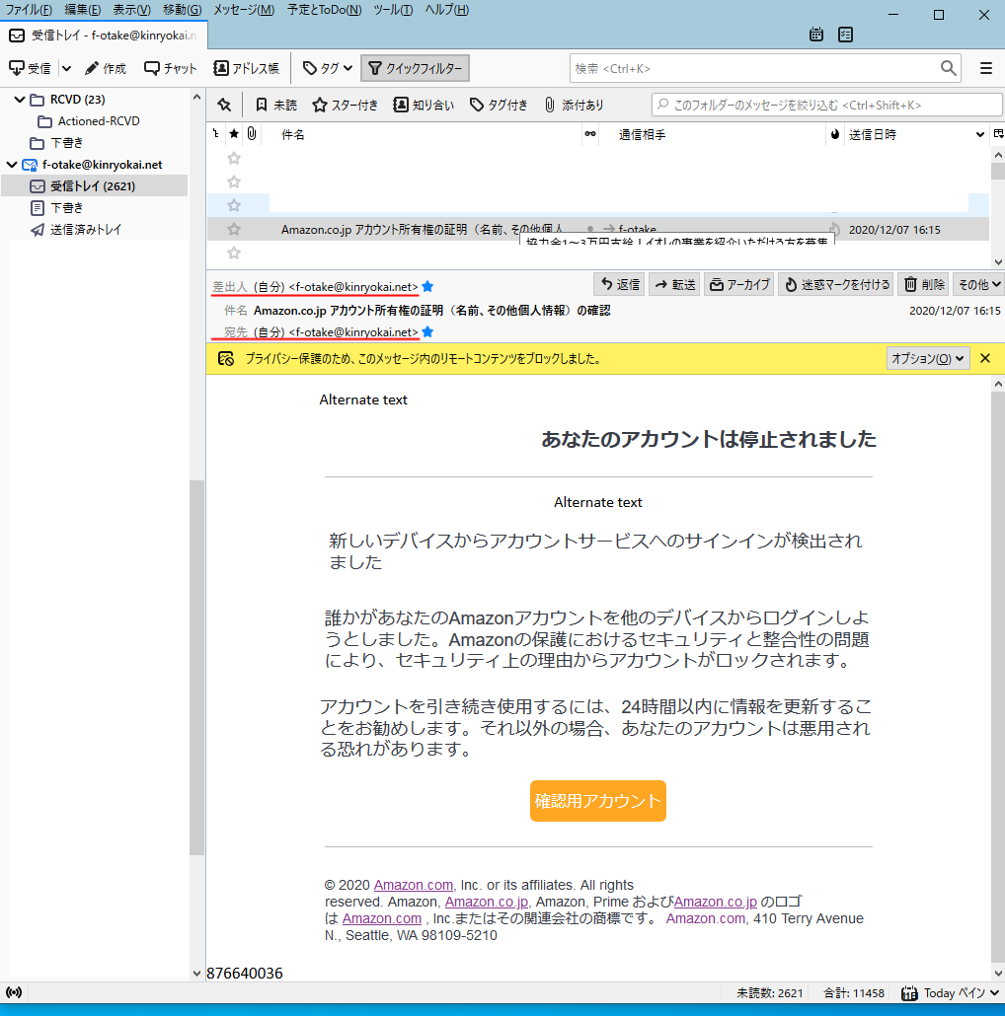Viewport: 1005px width, 1016px height.
Task: Click the 受信 get messages button
Action: pos(30,68)
